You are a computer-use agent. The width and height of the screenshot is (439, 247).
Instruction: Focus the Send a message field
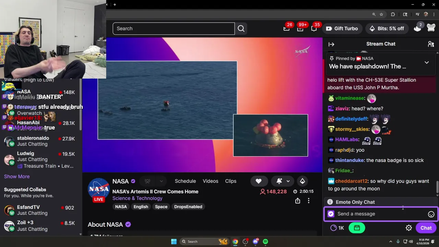[x=381, y=214]
